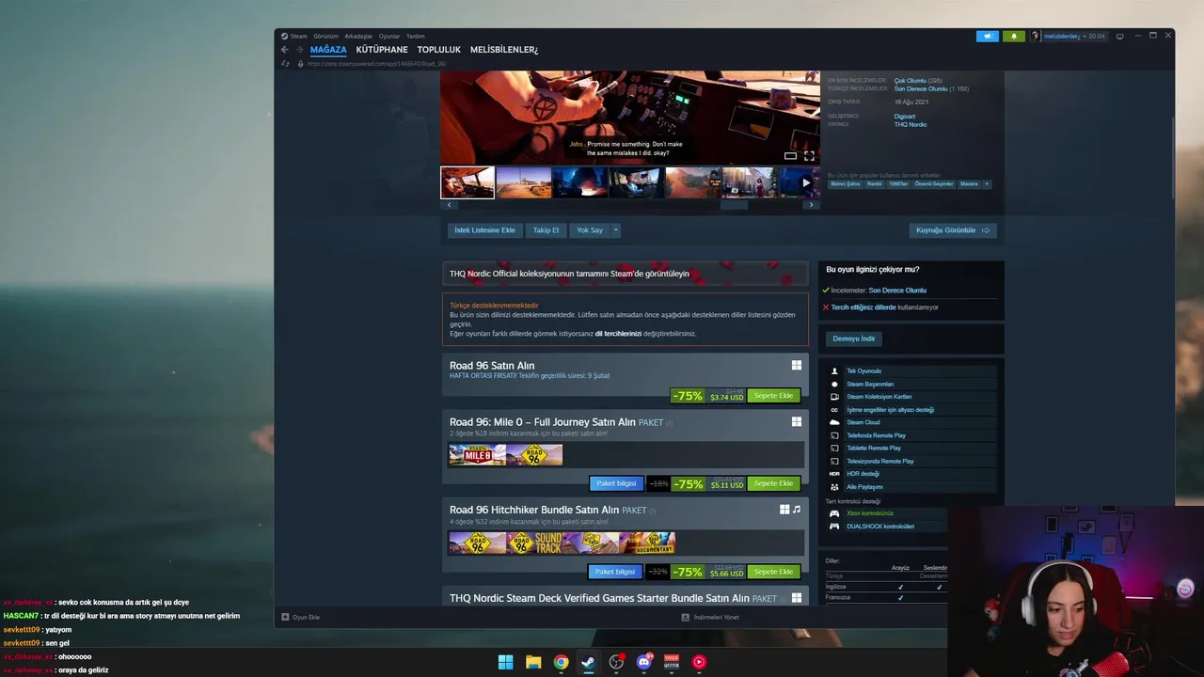The image size is (1204, 677).
Task: Click the Oyun Ekle plus icon
Action: (285, 617)
